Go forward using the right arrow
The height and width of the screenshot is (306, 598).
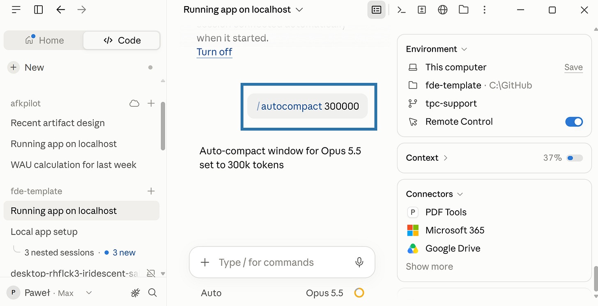82,10
